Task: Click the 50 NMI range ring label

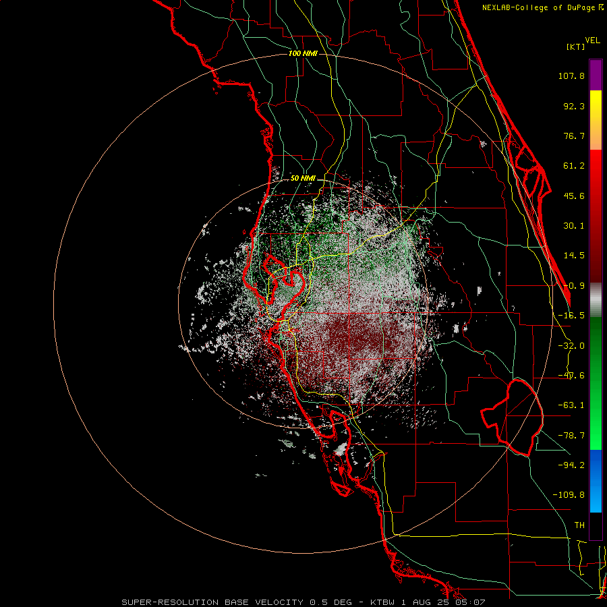Action: [x=303, y=178]
